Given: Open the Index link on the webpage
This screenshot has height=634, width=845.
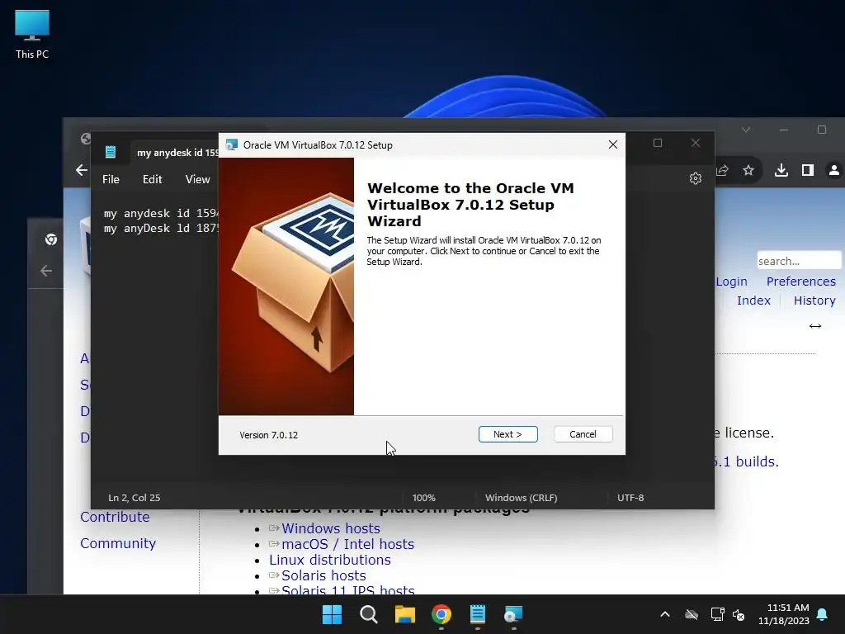Looking at the screenshot, I should coord(753,300).
